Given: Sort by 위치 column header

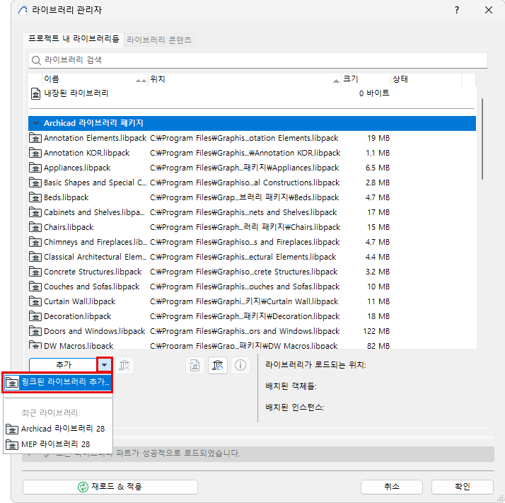Looking at the screenshot, I should pyautogui.click(x=245, y=79).
